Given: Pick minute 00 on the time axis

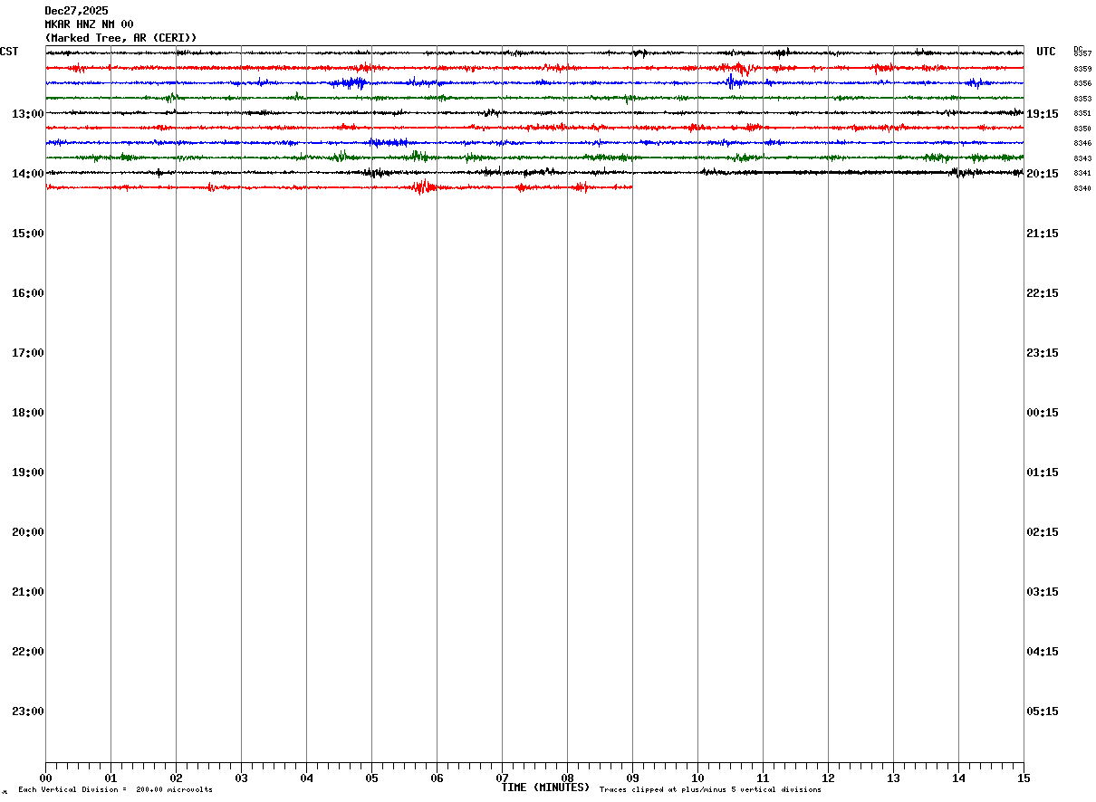Looking at the screenshot, I should (45, 778).
